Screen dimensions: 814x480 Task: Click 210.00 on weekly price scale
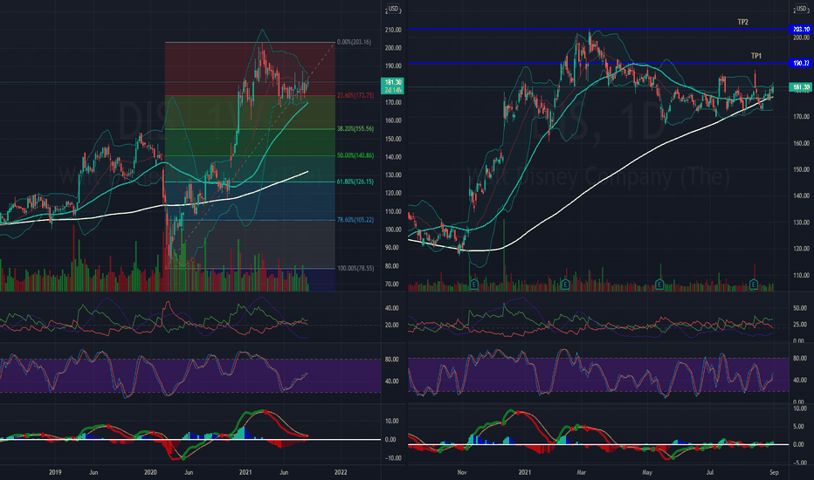pyautogui.click(x=393, y=30)
